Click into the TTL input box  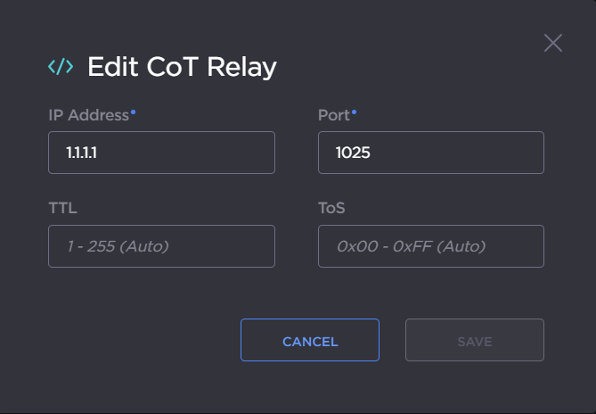point(161,246)
